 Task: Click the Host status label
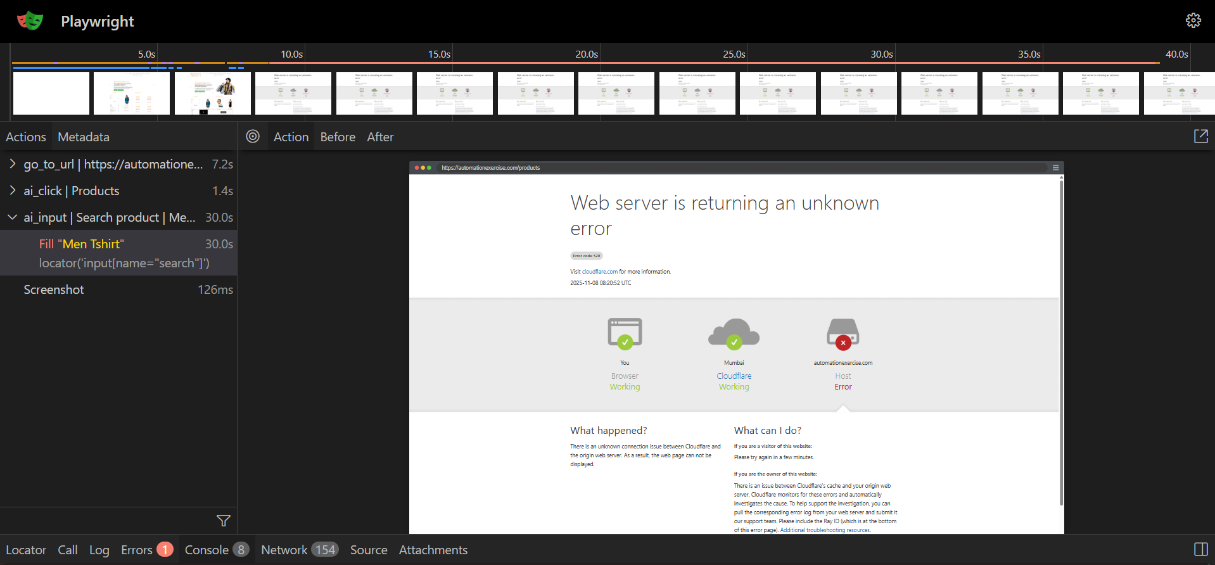click(843, 376)
